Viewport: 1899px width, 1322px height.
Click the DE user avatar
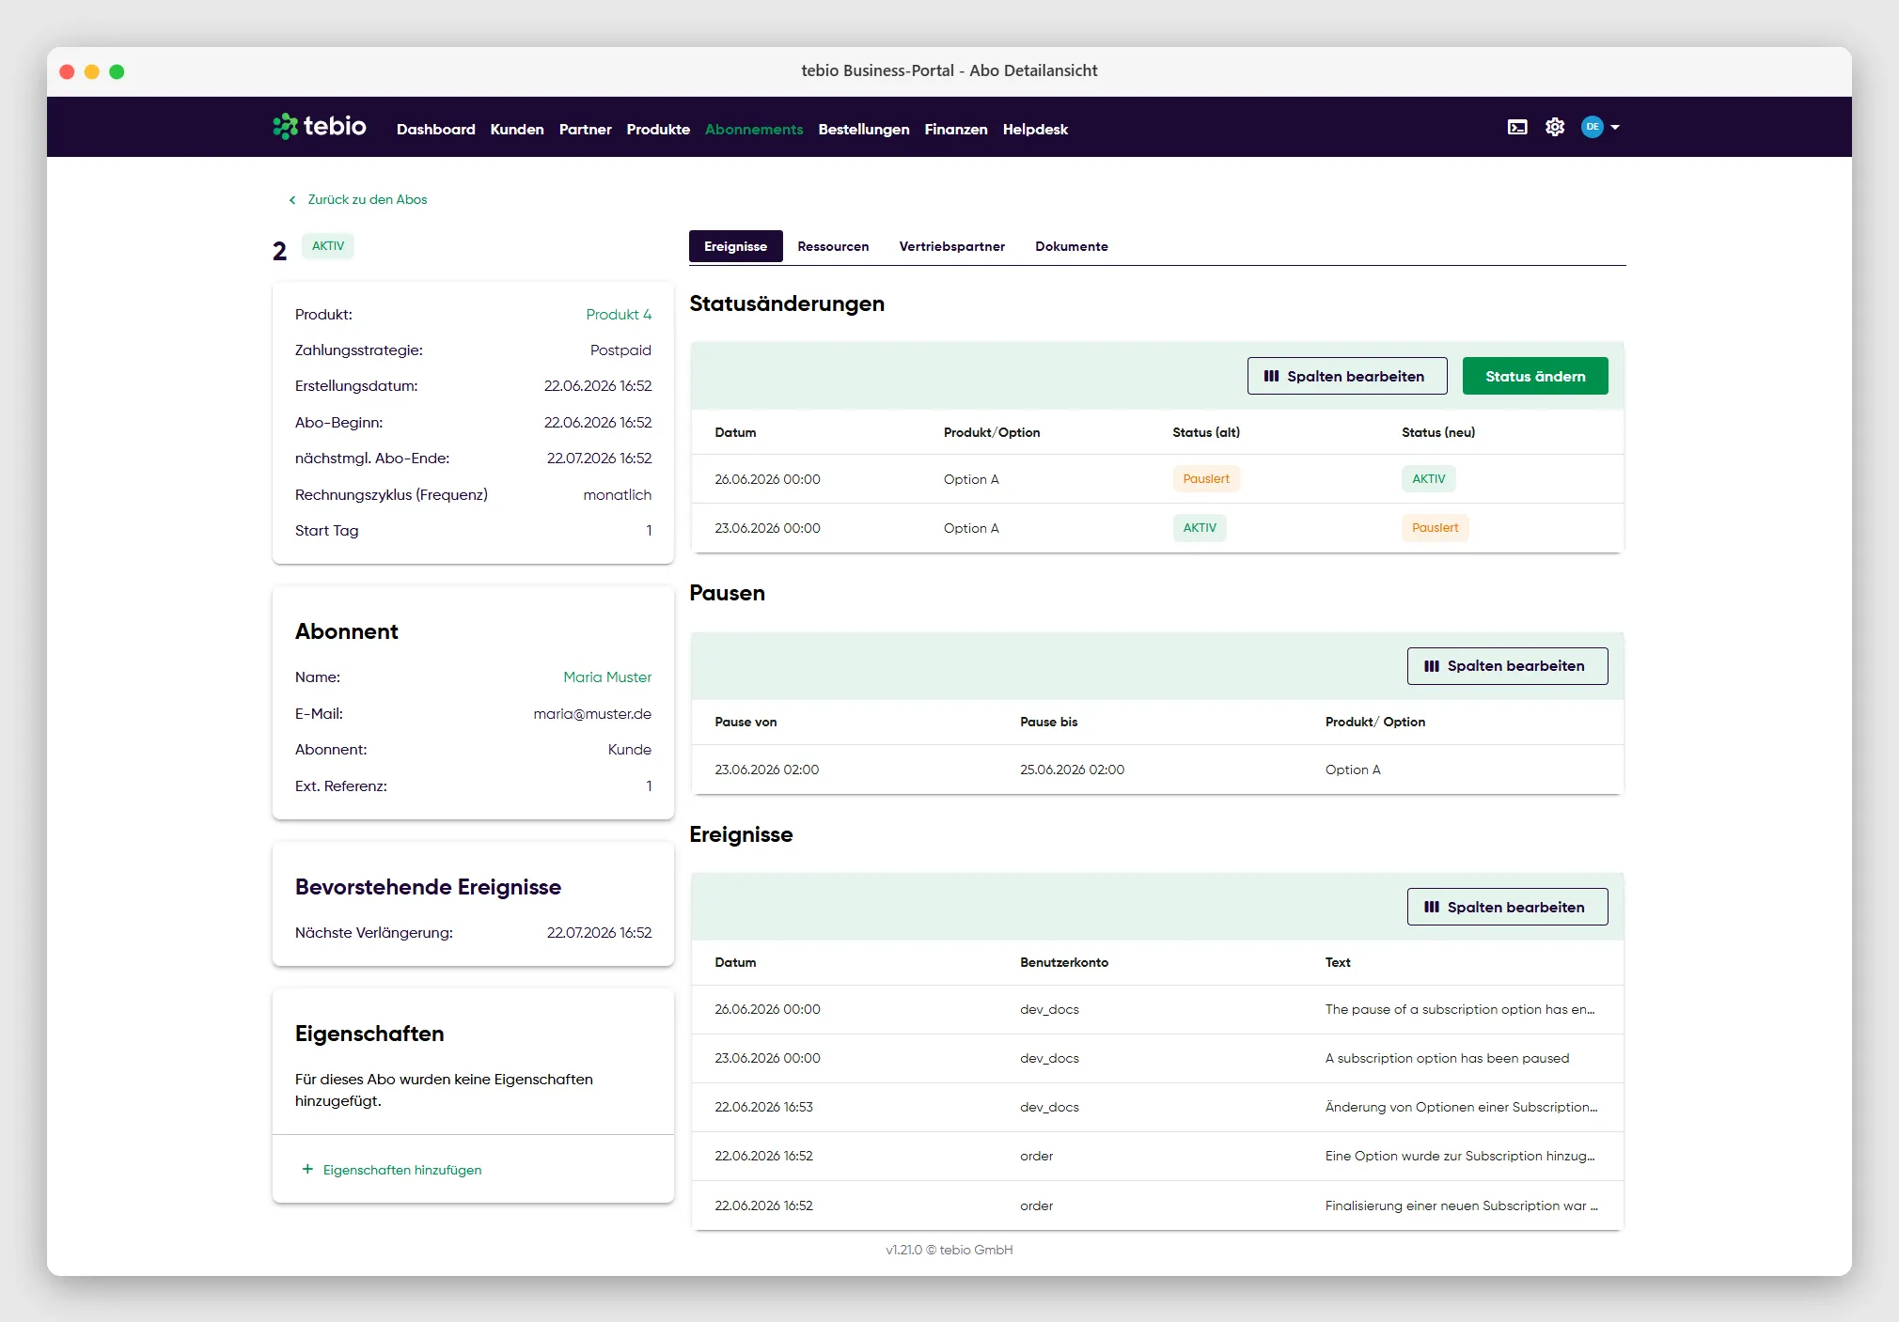[x=1592, y=127]
